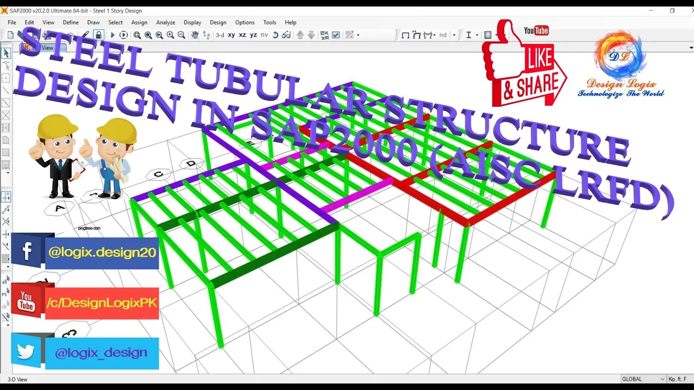Toggle the model lock padlock icon
Image resolution: width=694 pixels, height=390 pixels.
click(99, 35)
